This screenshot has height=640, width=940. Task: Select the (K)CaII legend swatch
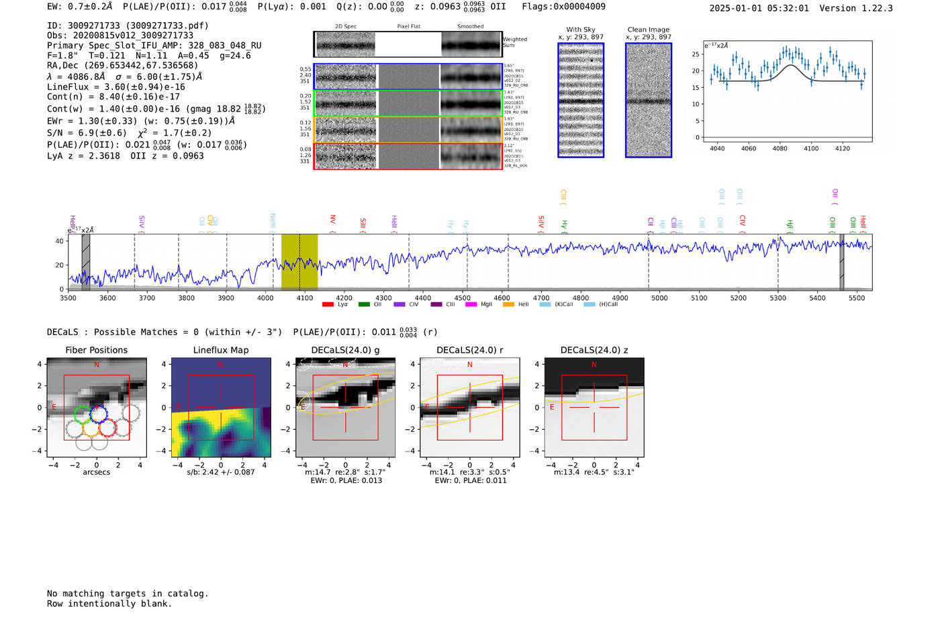[545, 304]
